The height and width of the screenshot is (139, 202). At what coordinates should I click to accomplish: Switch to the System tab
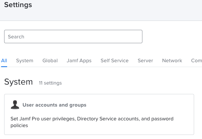pos(25,61)
